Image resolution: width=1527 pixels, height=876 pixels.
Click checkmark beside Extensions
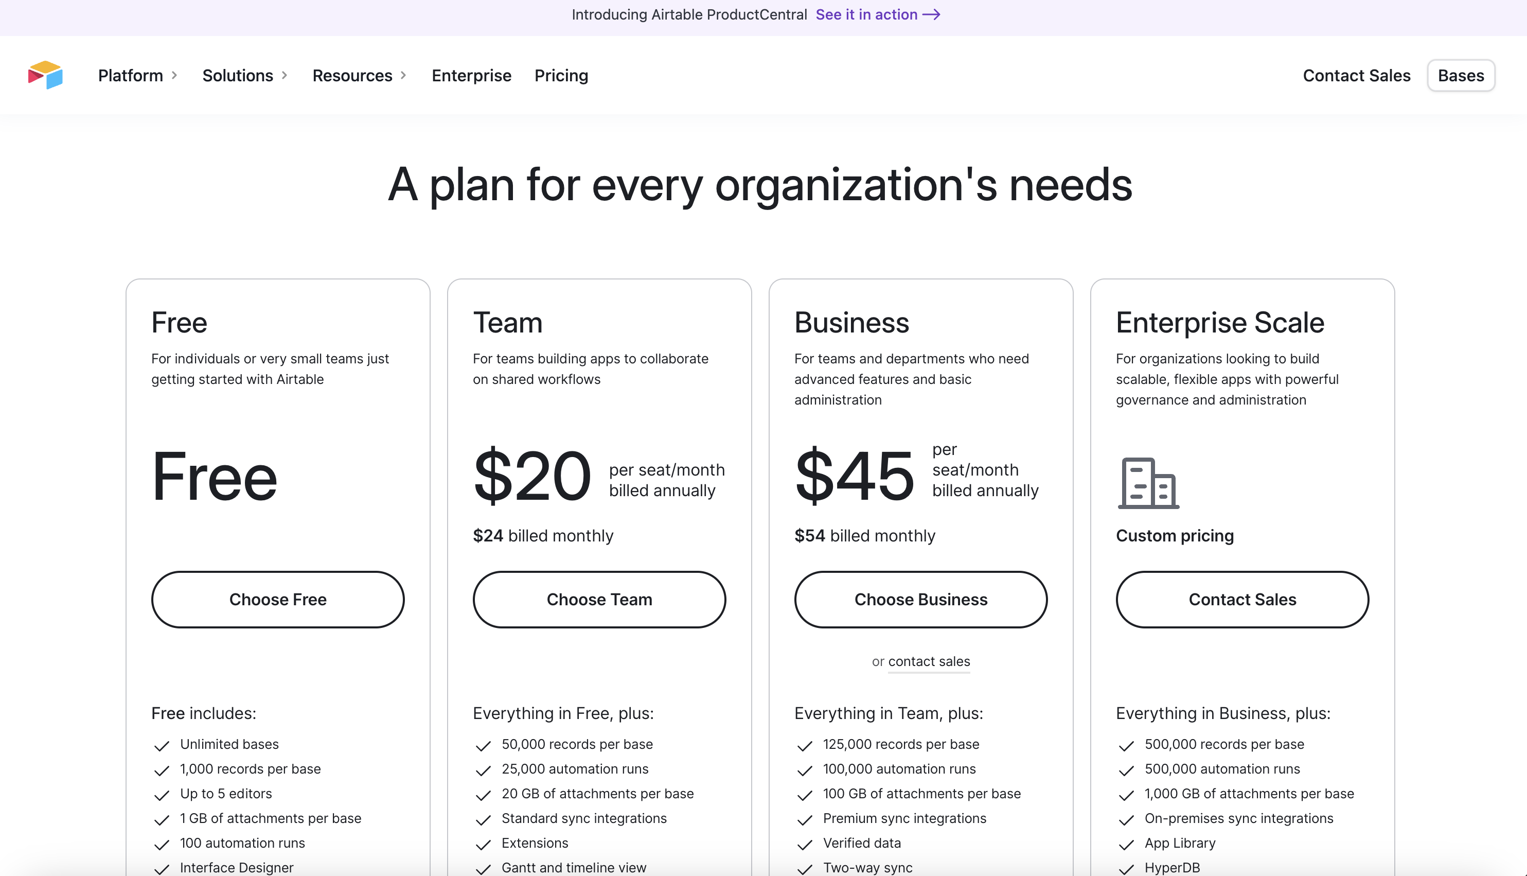[483, 845]
